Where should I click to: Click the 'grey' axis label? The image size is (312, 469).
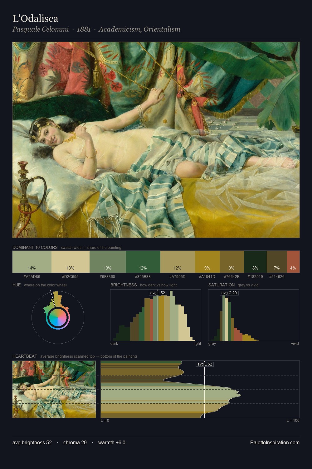pyautogui.click(x=212, y=344)
